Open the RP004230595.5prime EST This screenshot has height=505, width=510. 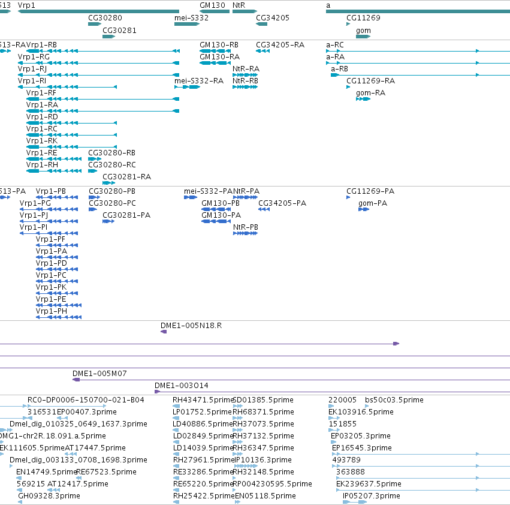pos(234,490)
